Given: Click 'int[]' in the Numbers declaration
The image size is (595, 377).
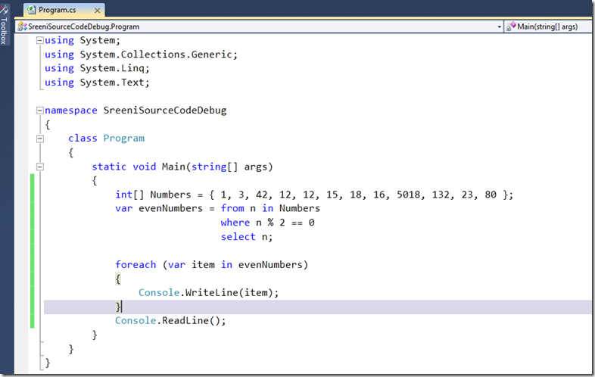Looking at the screenshot, I should click(x=129, y=195).
